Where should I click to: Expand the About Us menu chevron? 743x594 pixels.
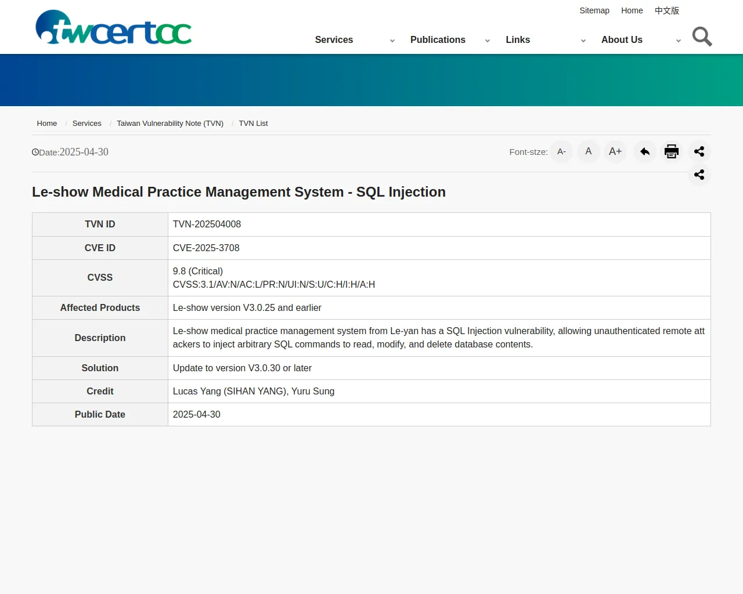679,41
